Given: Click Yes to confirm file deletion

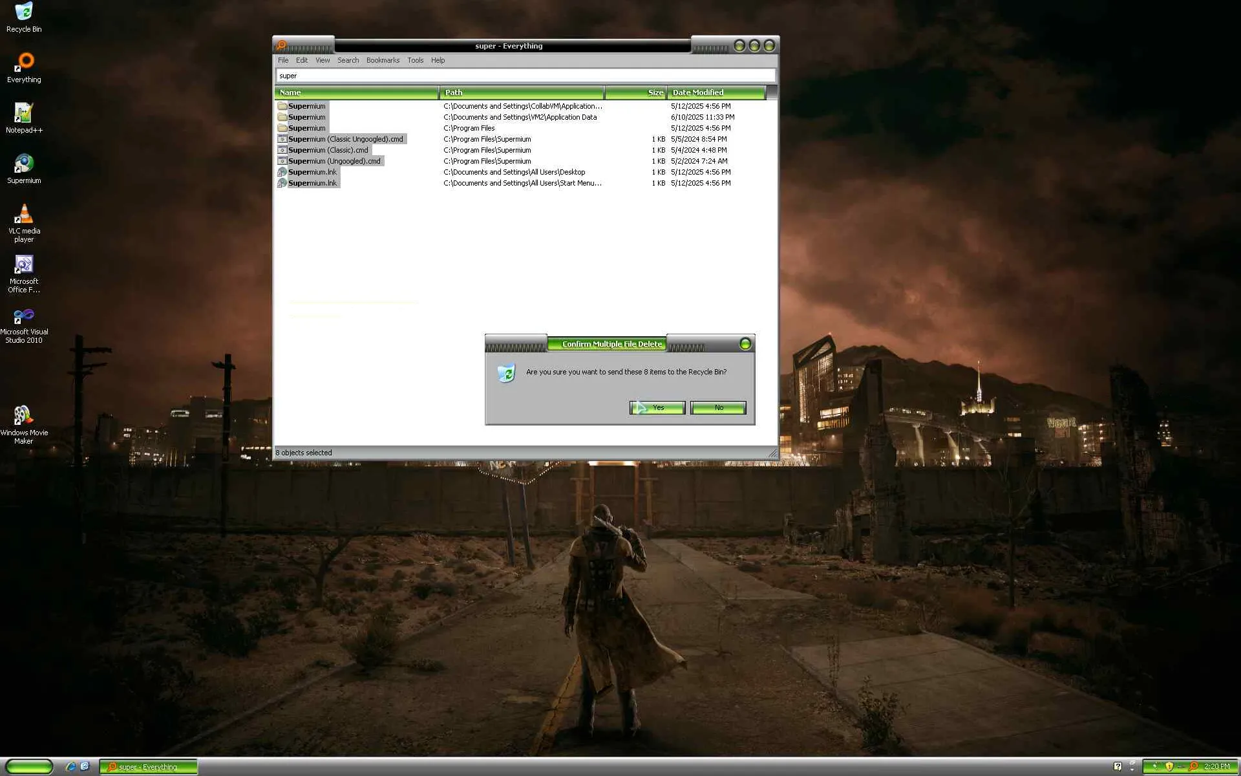Looking at the screenshot, I should pyautogui.click(x=657, y=407).
